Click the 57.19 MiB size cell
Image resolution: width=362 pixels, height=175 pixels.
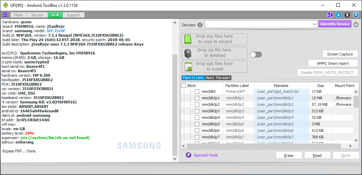click(x=320, y=104)
